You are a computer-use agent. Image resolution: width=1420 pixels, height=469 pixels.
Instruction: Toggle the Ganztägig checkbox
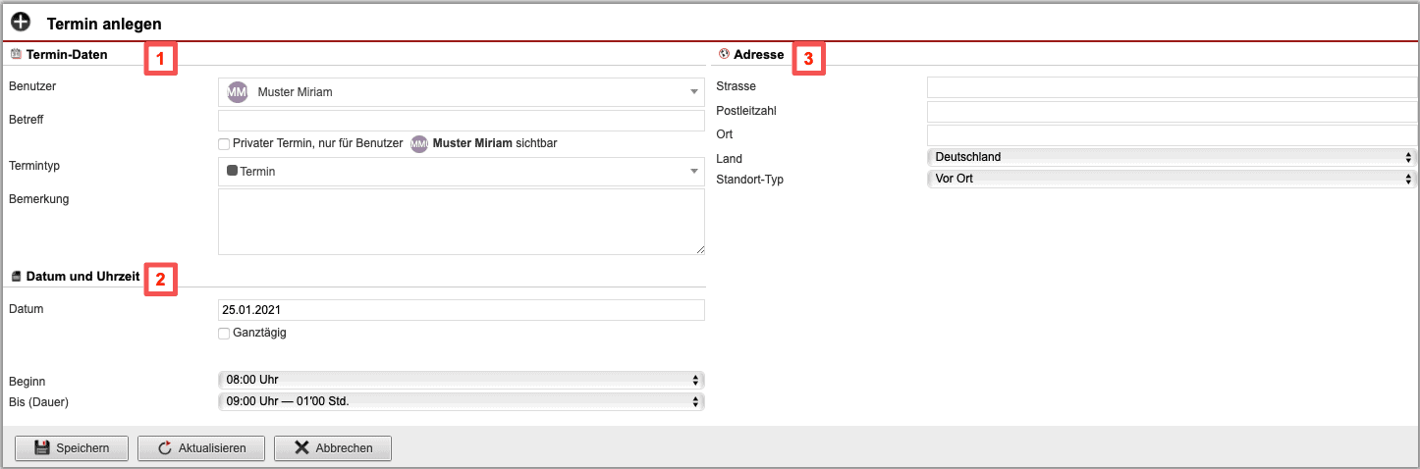pyautogui.click(x=224, y=334)
